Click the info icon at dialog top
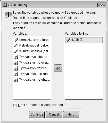Image resolution: width=108 pixels, height=123 pixels. (x=9, y=14)
